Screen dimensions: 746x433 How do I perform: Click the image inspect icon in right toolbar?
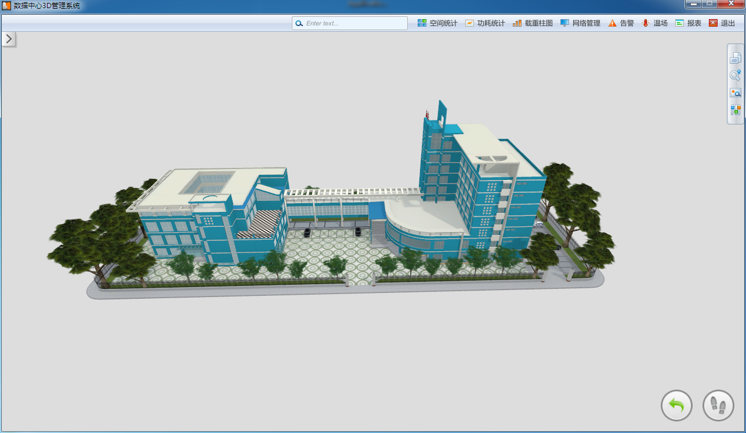(x=736, y=93)
